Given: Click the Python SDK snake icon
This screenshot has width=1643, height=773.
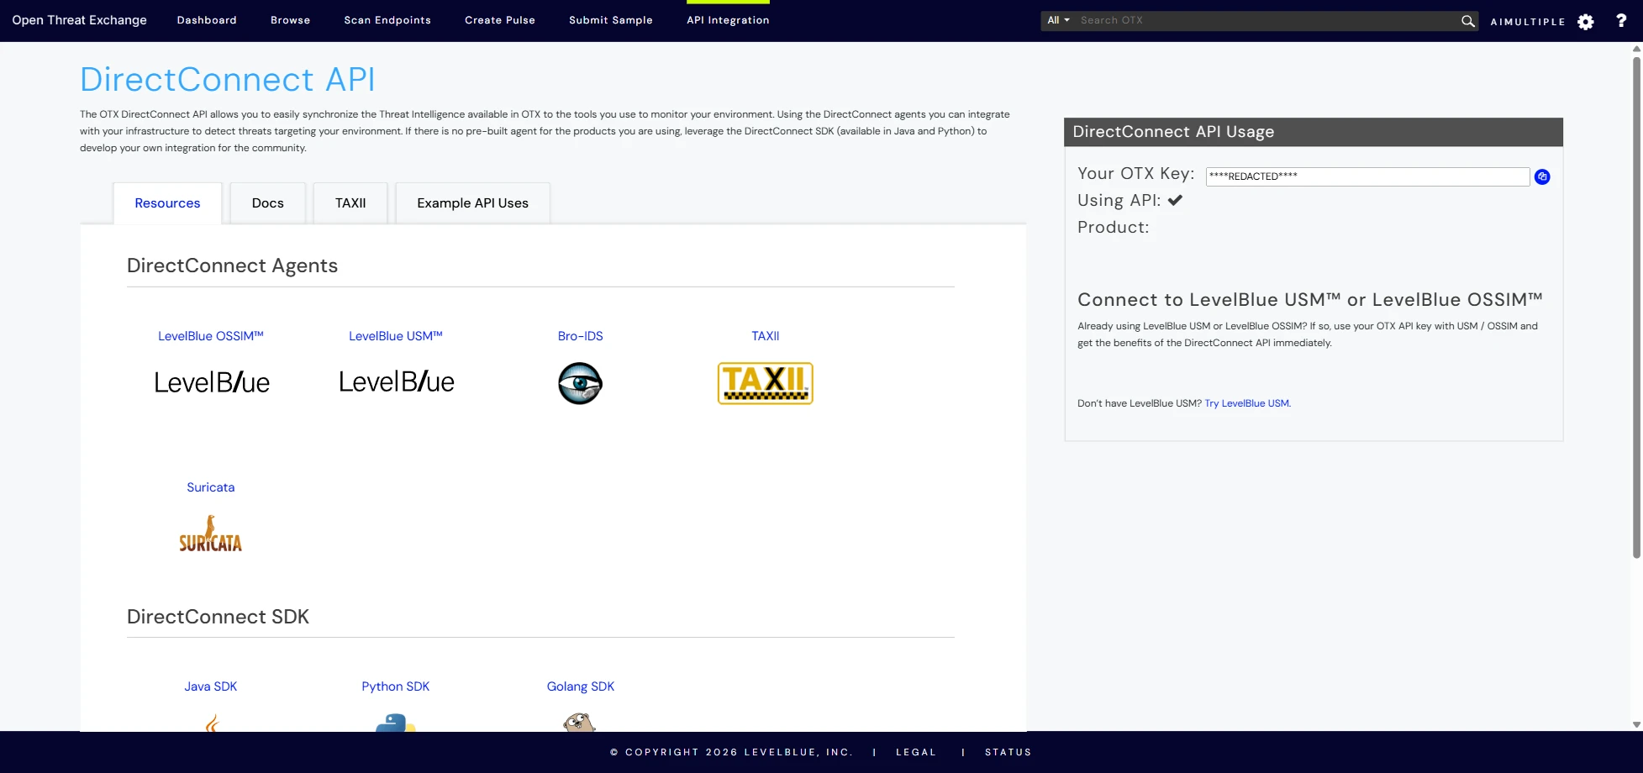Looking at the screenshot, I should pyautogui.click(x=395, y=723).
